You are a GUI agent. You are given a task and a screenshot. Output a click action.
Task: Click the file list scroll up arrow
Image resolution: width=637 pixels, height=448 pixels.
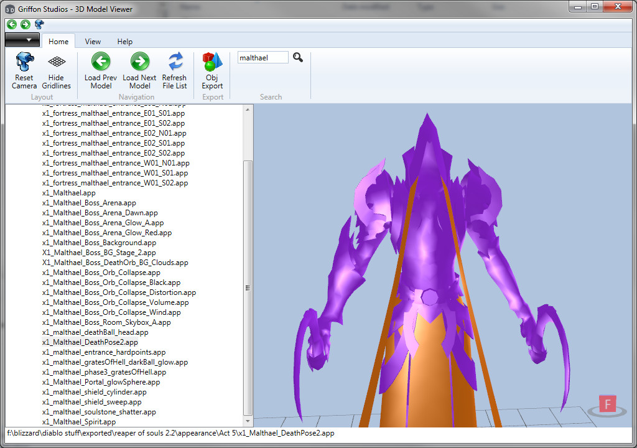click(x=248, y=110)
